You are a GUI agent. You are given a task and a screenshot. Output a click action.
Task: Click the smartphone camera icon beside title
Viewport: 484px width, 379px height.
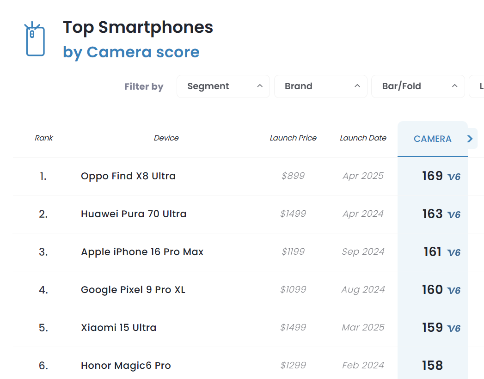point(35,39)
